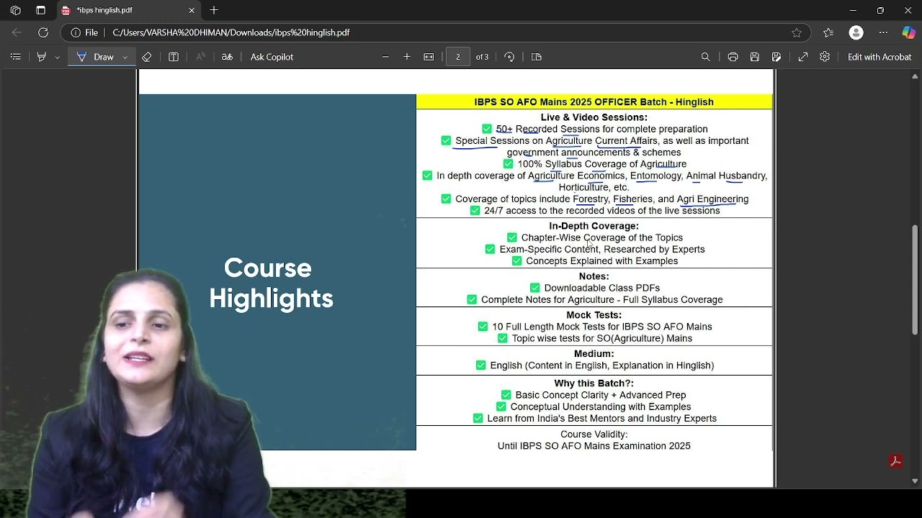
Task: Click 'Downloadable Class PDFs' text
Action: pos(602,288)
